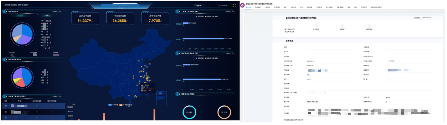Screen dimensions: 447x125
Task: Open the 成果 tab
Action: 349,7
